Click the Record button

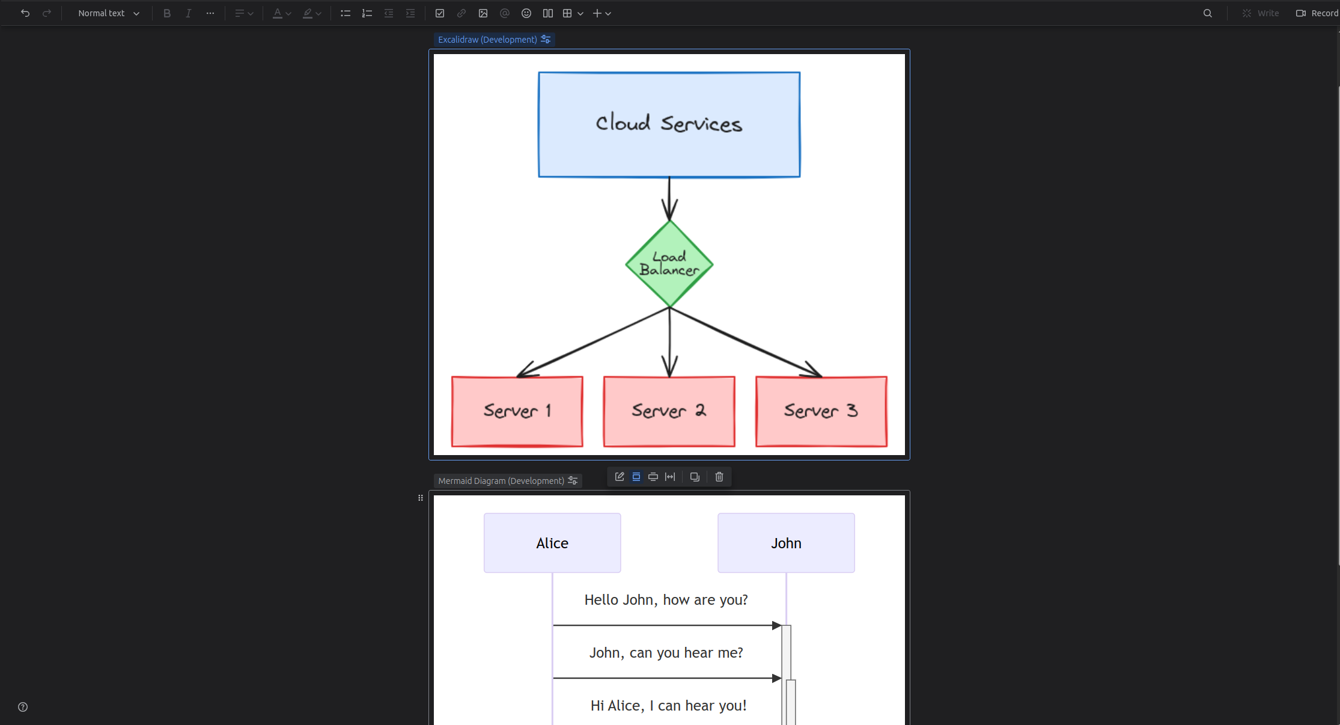pos(1317,13)
